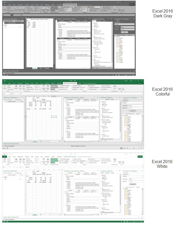Toggle Zero Rows checkbox in Colorful Essbase Options

click(103, 111)
